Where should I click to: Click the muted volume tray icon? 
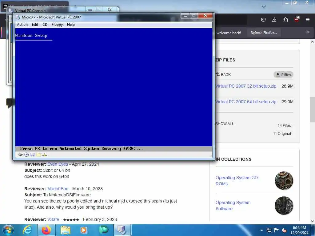click(284, 230)
